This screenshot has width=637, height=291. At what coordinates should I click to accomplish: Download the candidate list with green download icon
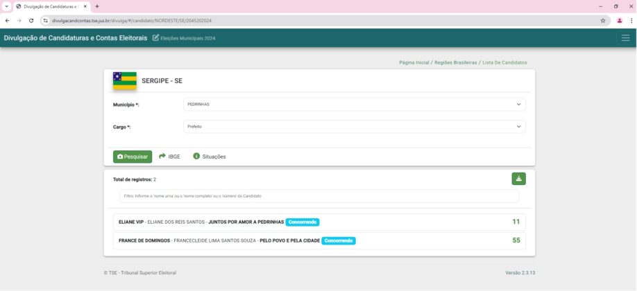point(519,179)
